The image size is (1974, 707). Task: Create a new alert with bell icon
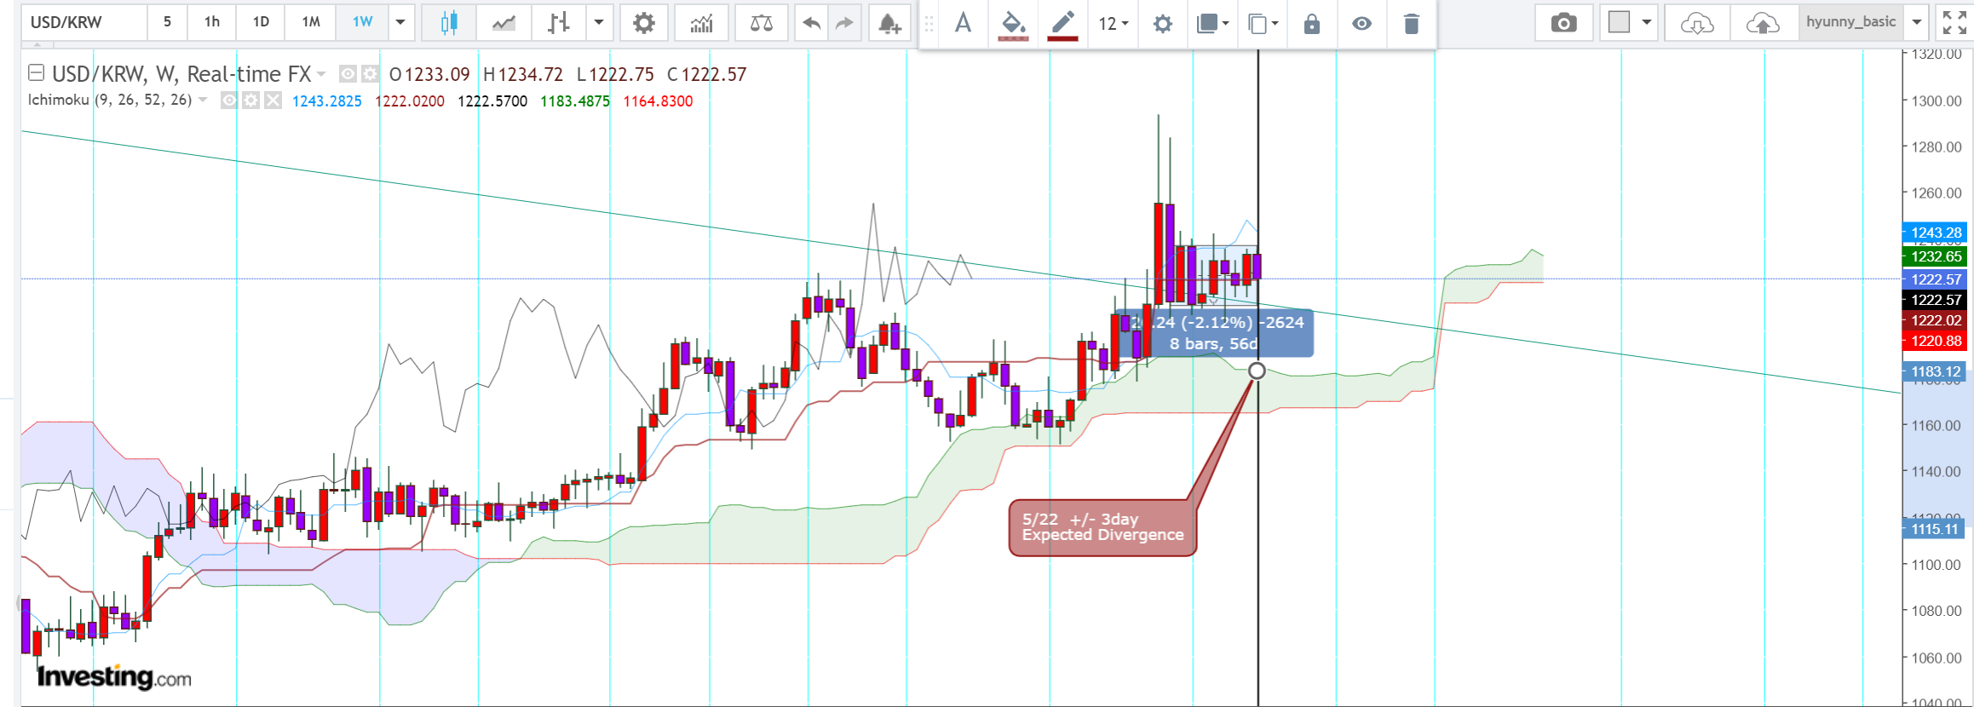[x=889, y=23]
